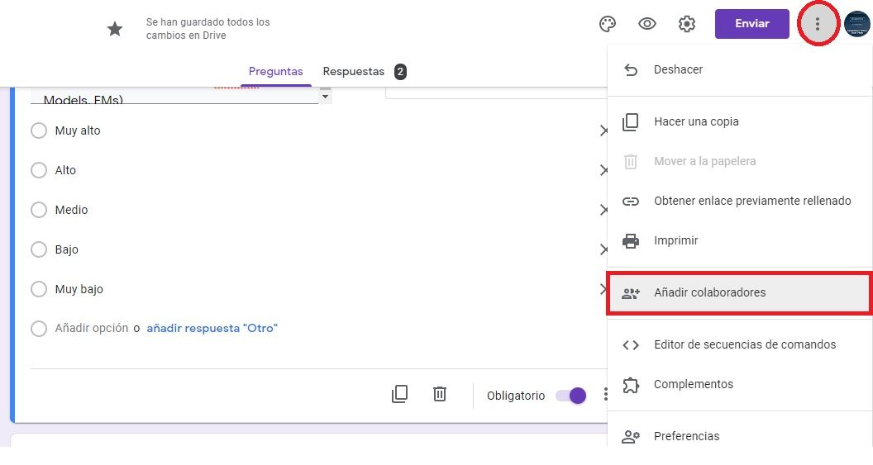Click the link icon beside Obtener enlace
Viewport: 873px width, 465px height.
click(630, 202)
